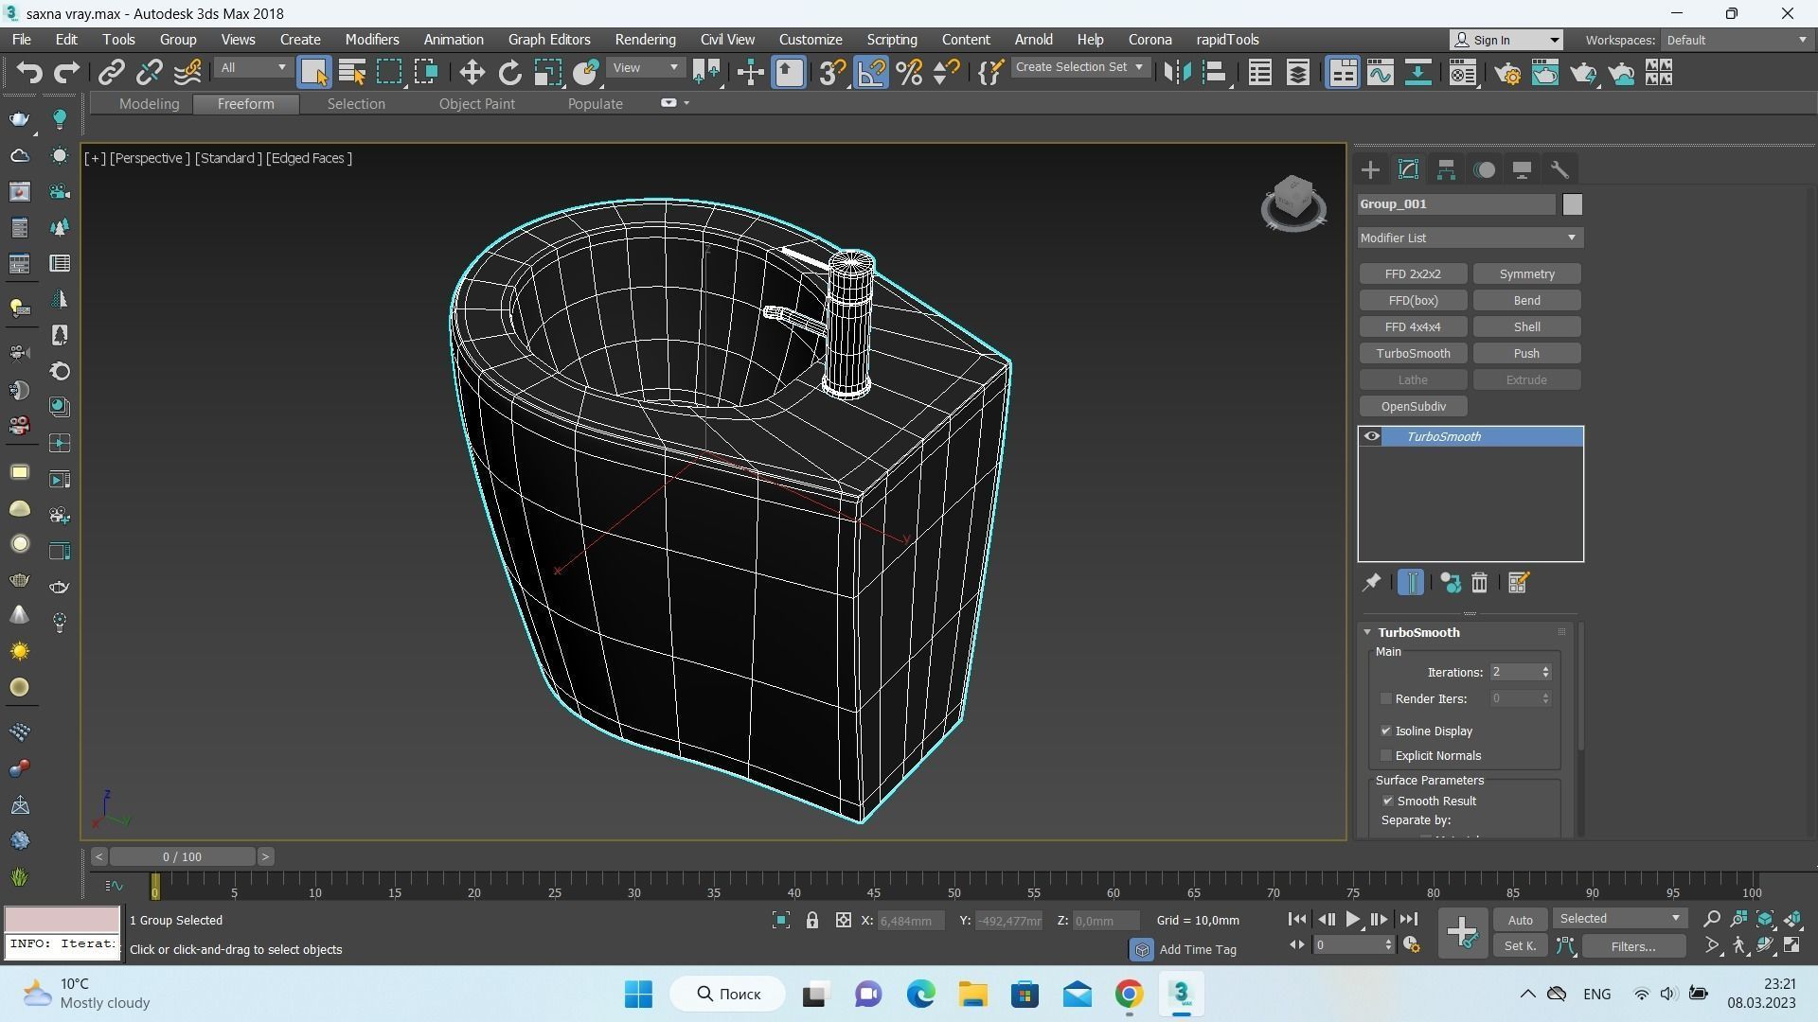1818x1022 pixels.
Task: Click the Redo arrow icon
Action: click(x=66, y=73)
